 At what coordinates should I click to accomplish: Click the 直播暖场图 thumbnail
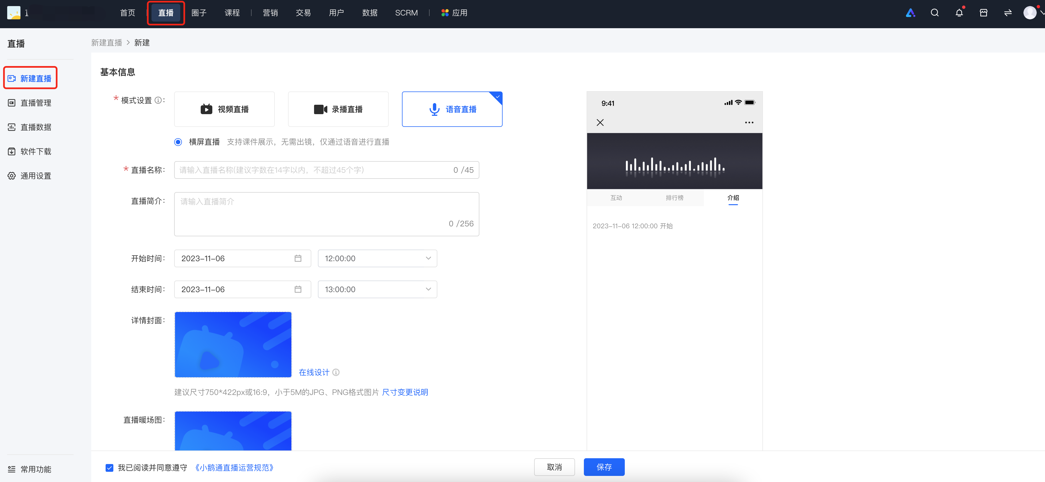click(233, 431)
